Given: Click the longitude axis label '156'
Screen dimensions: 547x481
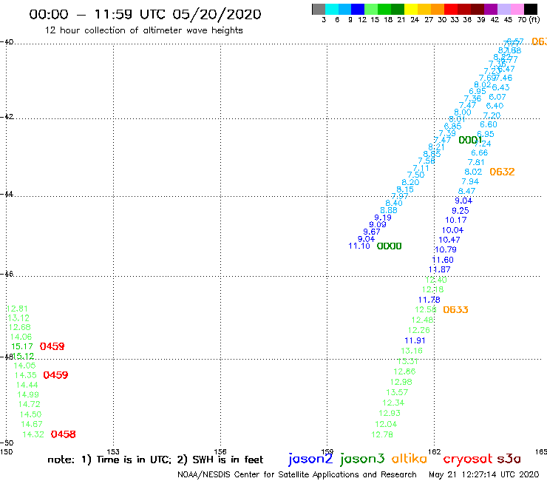Looking at the screenshot, I should [220, 451].
